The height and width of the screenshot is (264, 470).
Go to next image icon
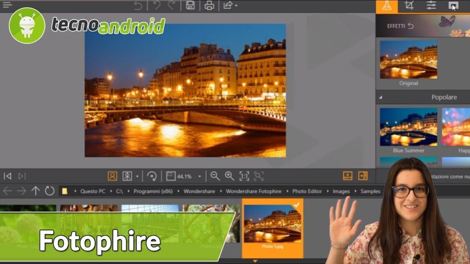22,176
